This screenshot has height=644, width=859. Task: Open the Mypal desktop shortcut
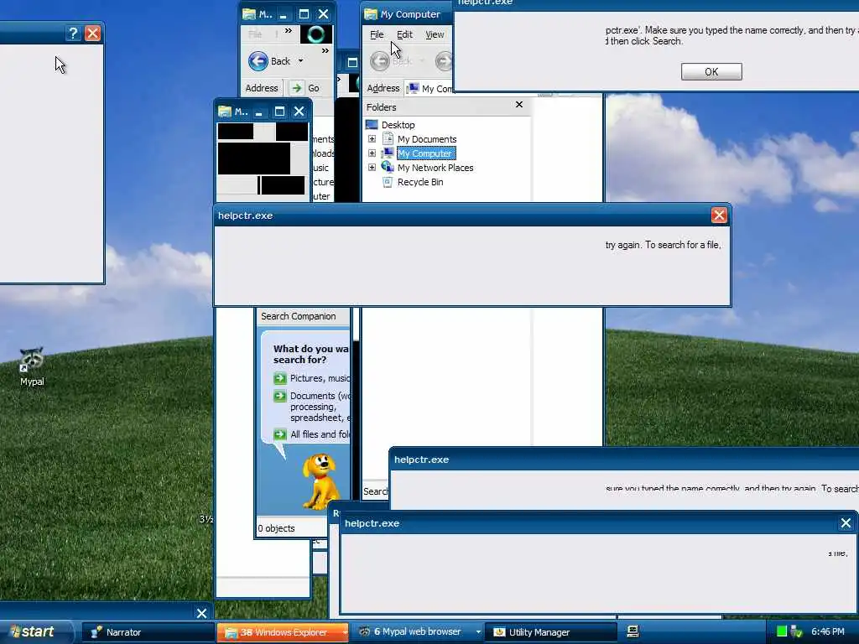point(32,366)
